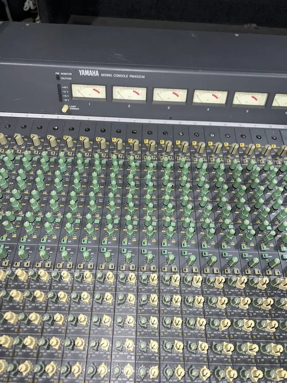Select VU meter 4
This screenshot has height=383, width=287.
point(210,97)
